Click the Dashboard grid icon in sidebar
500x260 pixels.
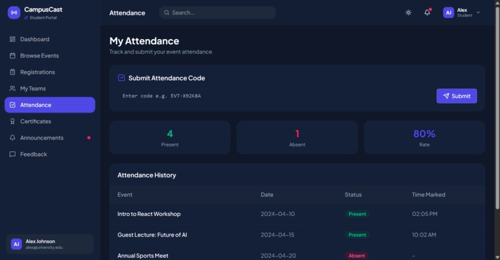click(x=12, y=39)
